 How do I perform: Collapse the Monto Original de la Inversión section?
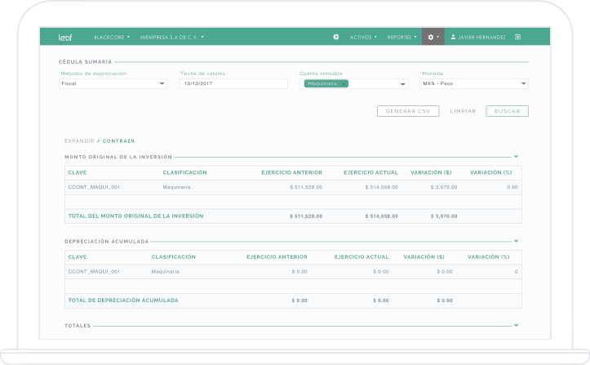517,156
